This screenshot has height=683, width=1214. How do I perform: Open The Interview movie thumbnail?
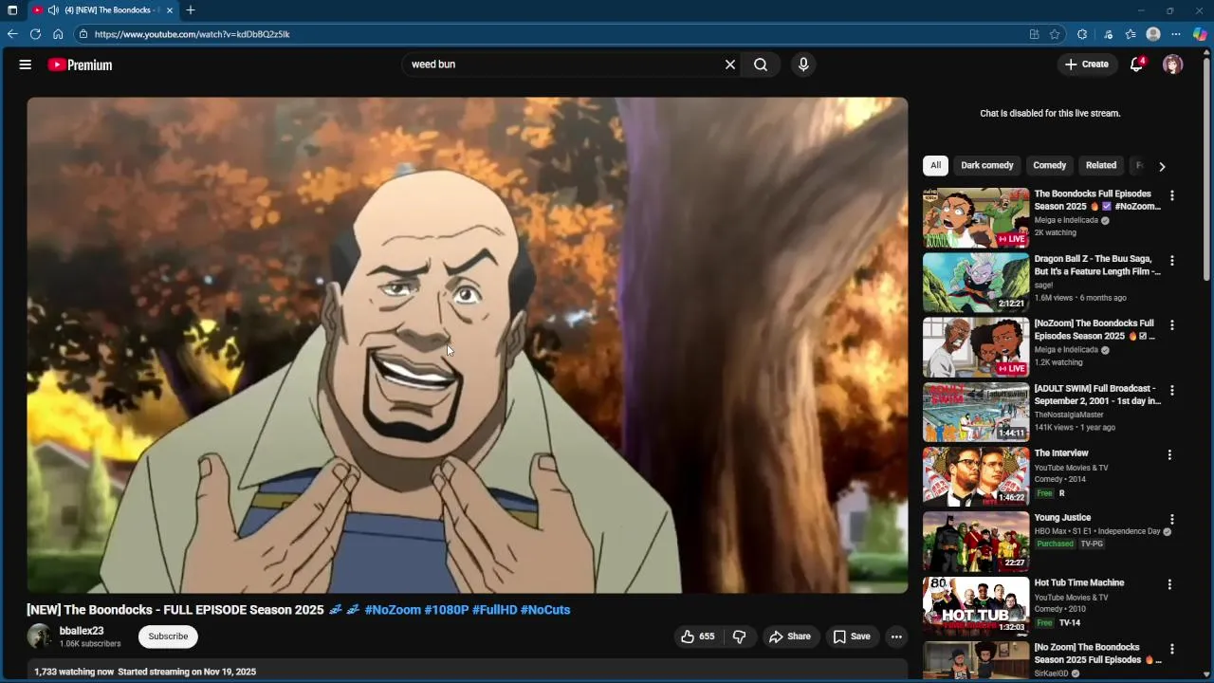click(976, 477)
